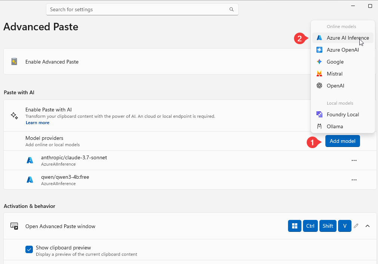Viewport: 378px width, 264px height.
Task: Click the Windows key shortcut button
Action: coord(295,226)
